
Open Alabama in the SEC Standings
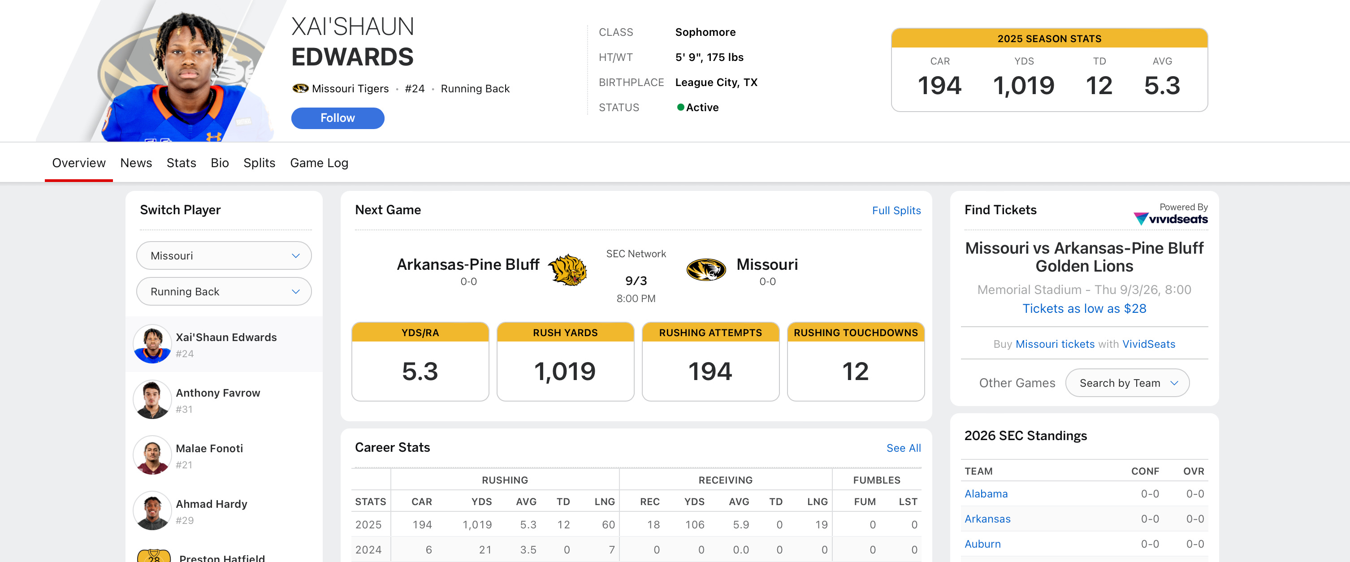coord(986,494)
